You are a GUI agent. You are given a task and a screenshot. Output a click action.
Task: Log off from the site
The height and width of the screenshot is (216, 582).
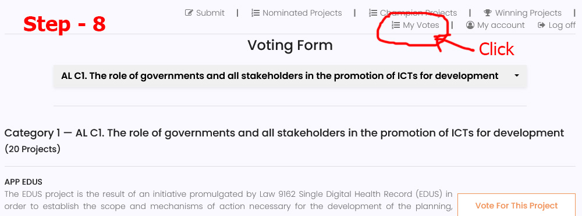557,25
